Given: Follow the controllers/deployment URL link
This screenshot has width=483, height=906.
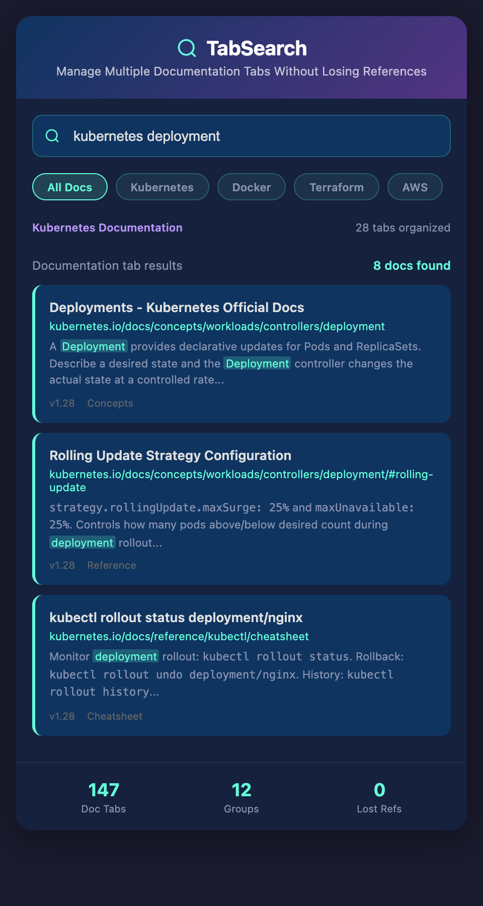Looking at the screenshot, I should (x=217, y=327).
